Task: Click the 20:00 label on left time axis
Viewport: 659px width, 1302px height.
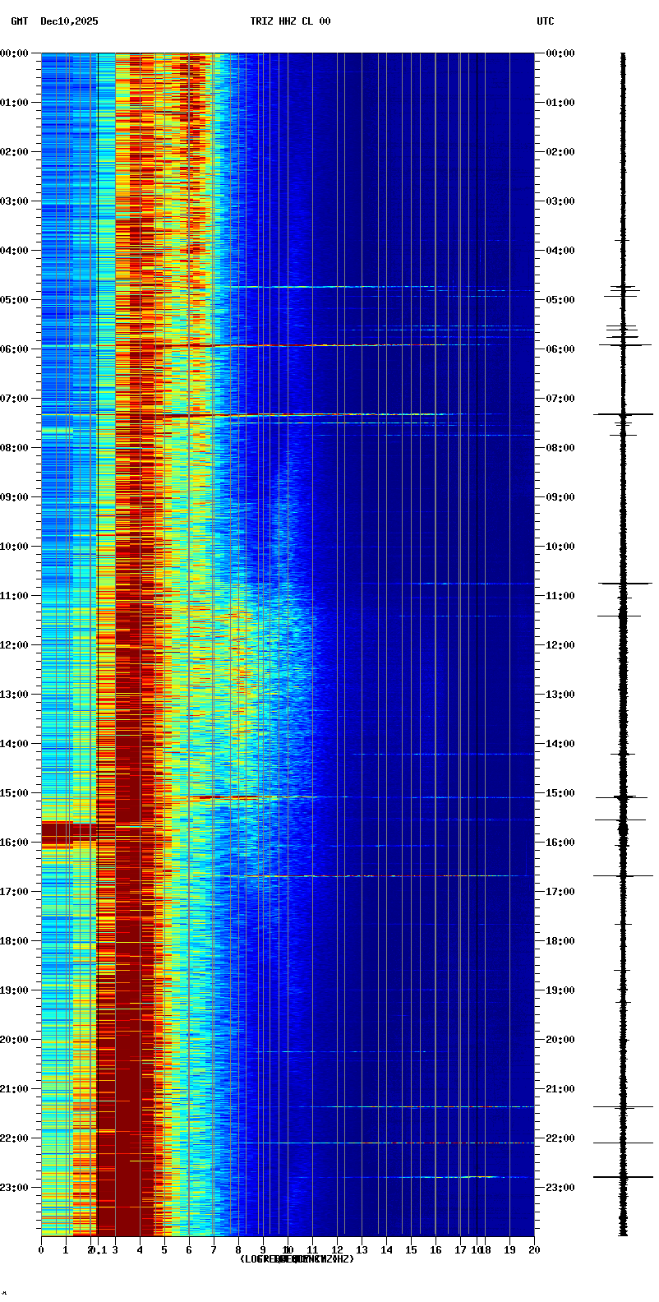Action: 14,1040
